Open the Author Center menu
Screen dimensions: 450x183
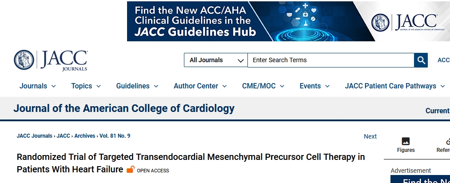tap(200, 86)
